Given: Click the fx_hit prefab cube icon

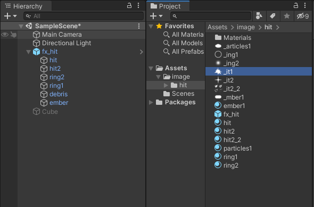Looking at the screenshot, I should pos(36,52).
